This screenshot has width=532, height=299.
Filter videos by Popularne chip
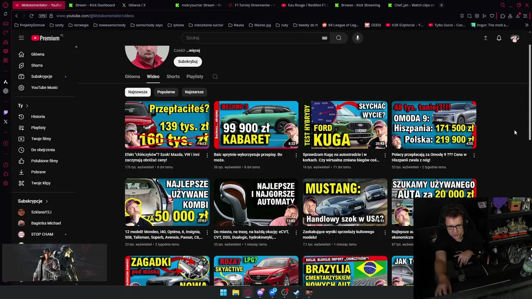[166, 92]
